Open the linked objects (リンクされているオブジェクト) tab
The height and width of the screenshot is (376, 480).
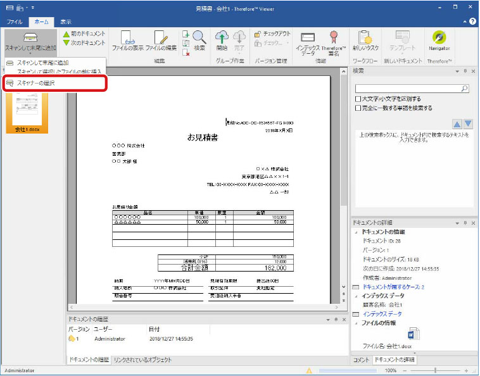(142, 360)
